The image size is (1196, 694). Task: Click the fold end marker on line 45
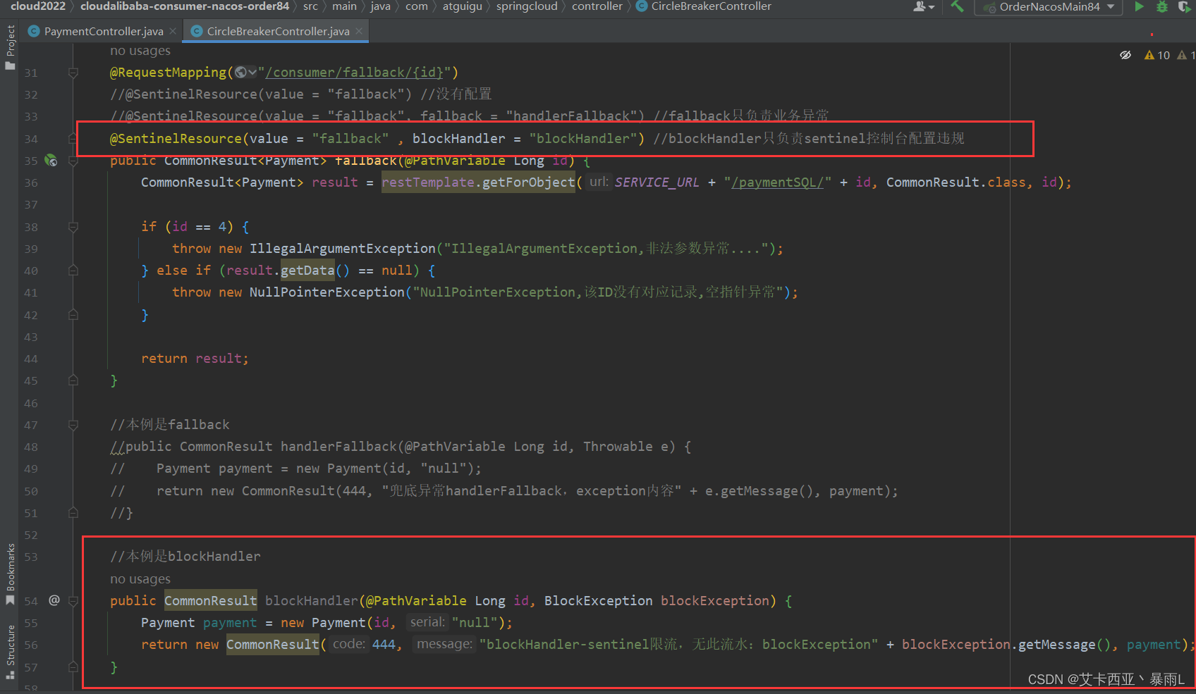[x=73, y=380]
